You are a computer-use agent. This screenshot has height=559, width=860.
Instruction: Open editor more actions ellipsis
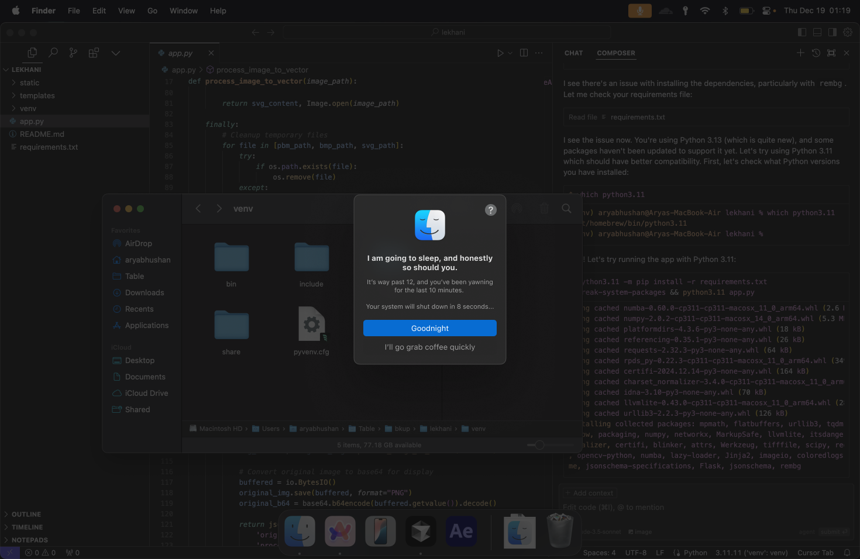point(539,53)
